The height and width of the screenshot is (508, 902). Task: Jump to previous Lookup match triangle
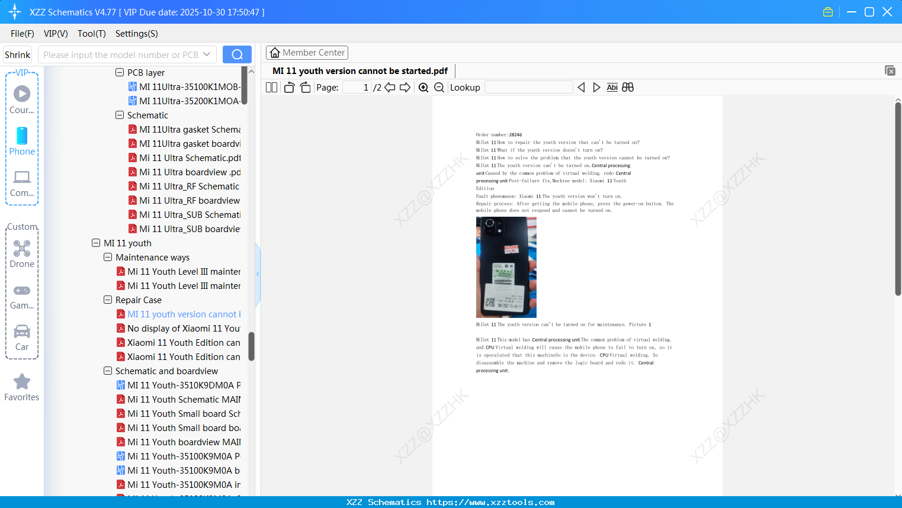pyautogui.click(x=581, y=88)
